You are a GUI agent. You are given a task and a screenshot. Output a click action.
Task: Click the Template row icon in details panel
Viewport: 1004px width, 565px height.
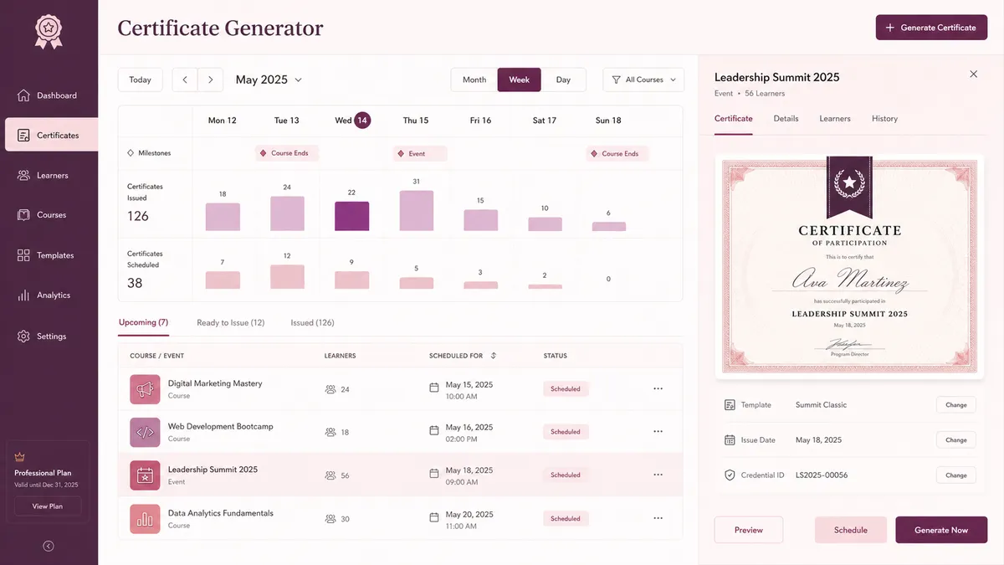(730, 405)
